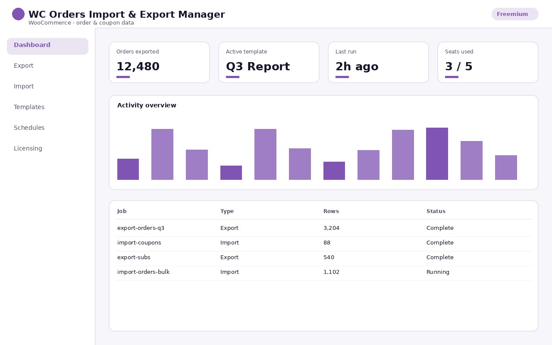The image size is (552, 345).
Task: Click the shortest bar in the activity chart
Action: pyautogui.click(x=231, y=173)
